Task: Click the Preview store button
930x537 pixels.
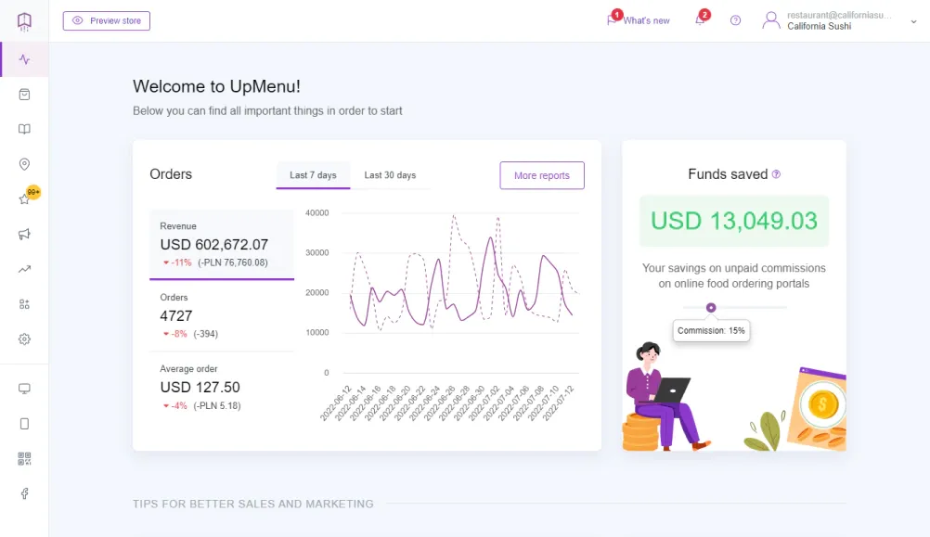Action: point(107,20)
